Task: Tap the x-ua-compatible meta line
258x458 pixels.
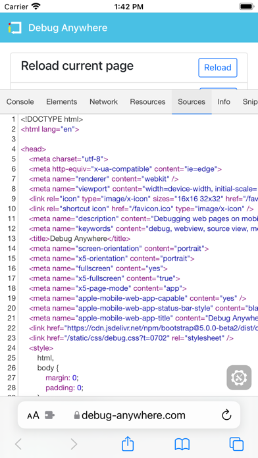Action: [x=125, y=169]
